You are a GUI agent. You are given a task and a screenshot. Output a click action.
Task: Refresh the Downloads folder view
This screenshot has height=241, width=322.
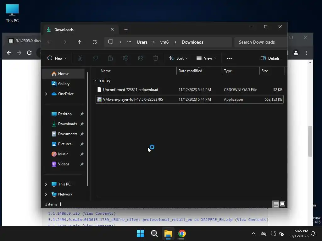[x=94, y=42]
